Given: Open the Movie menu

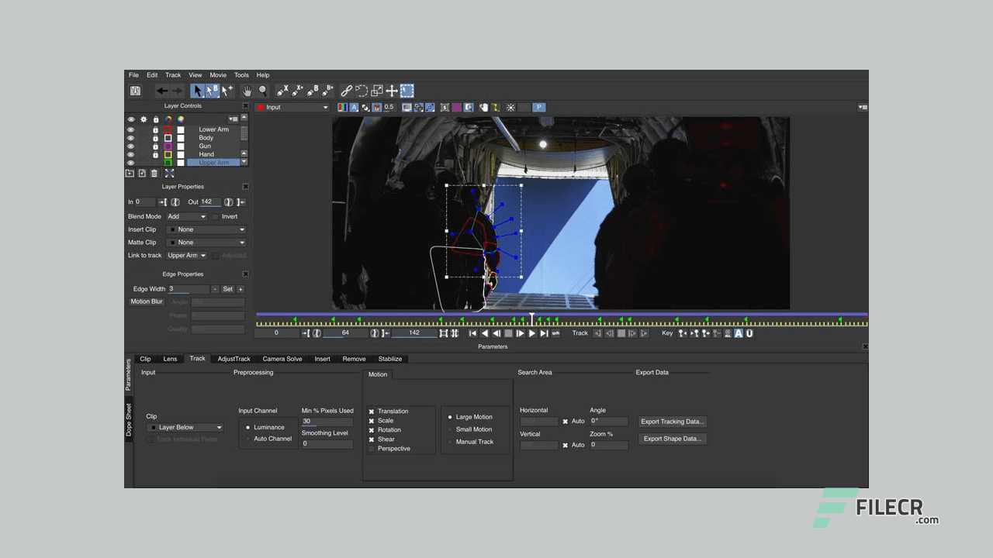Looking at the screenshot, I should (218, 75).
